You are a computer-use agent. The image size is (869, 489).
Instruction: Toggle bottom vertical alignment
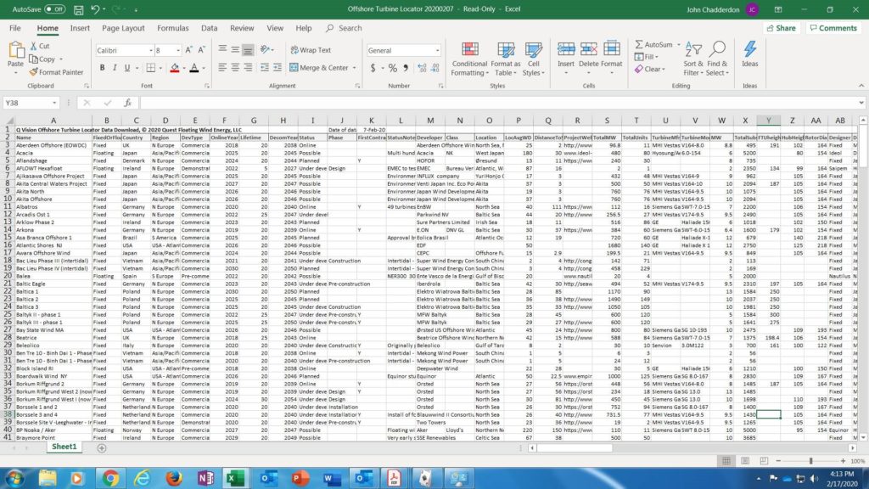(248, 50)
